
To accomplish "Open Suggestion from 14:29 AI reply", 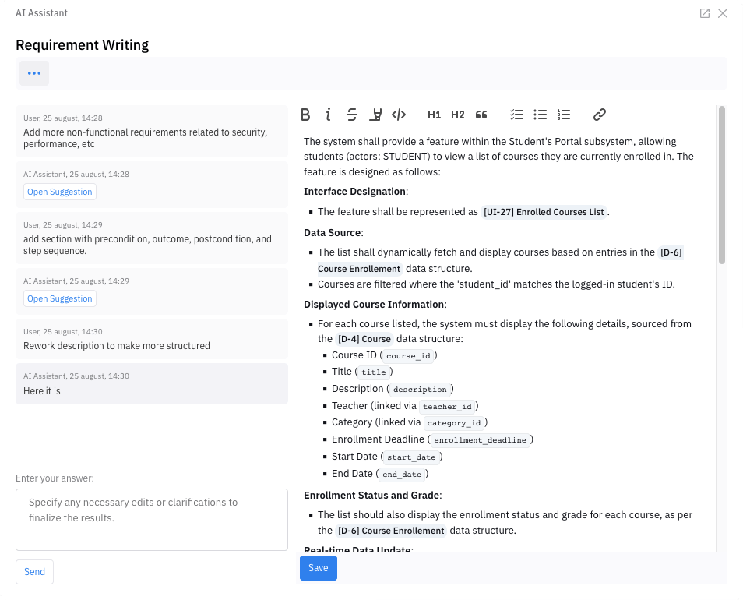I will pos(60,298).
